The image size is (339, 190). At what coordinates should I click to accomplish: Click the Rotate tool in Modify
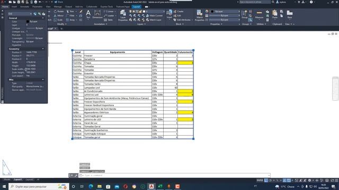[x=59, y=12]
